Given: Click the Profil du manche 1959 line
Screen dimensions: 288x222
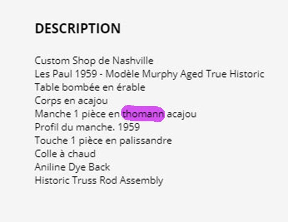Looking at the screenshot, I should click(x=87, y=128).
